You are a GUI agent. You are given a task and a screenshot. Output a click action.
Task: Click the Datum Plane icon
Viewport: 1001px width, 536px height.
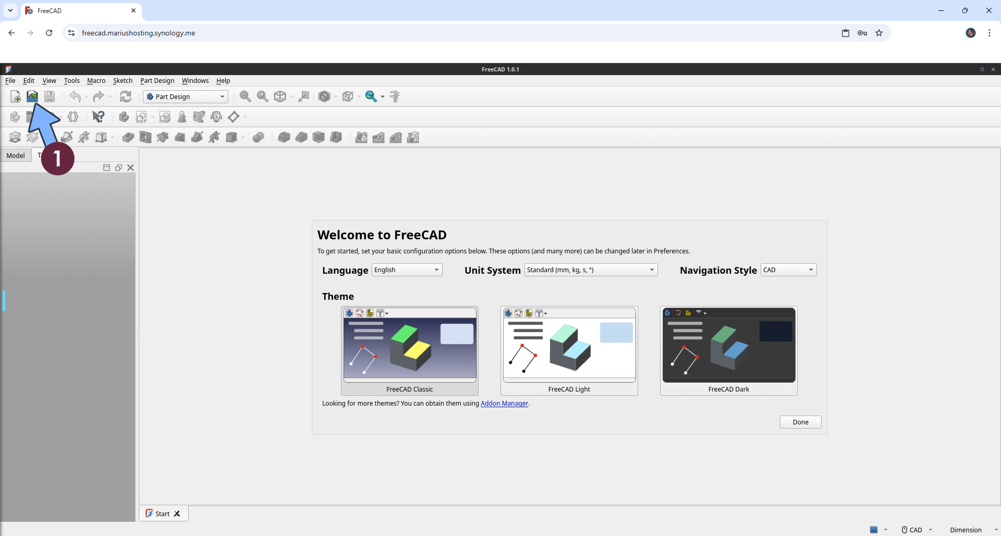point(234,117)
